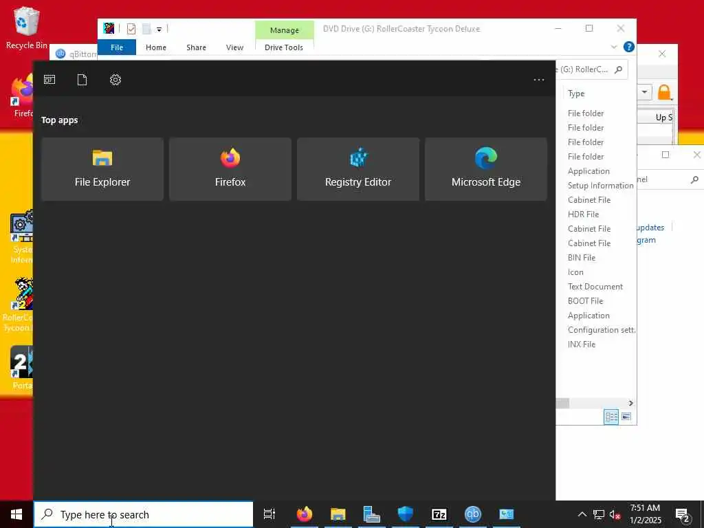Open the Drive Tools ribbon tab
This screenshot has height=528, width=704.
284,47
